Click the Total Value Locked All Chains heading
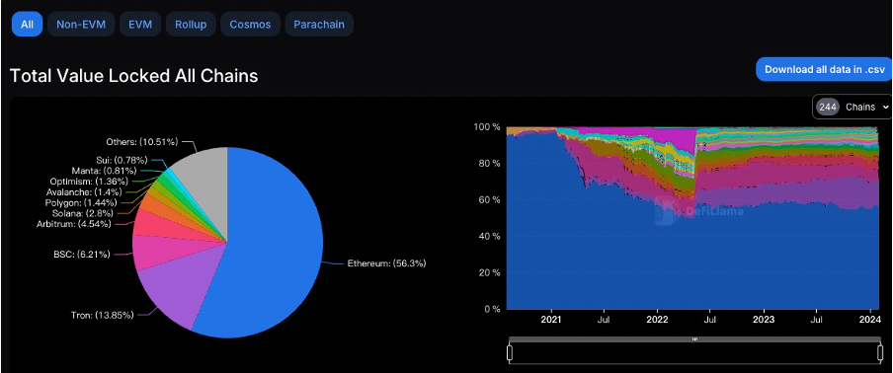 click(133, 76)
